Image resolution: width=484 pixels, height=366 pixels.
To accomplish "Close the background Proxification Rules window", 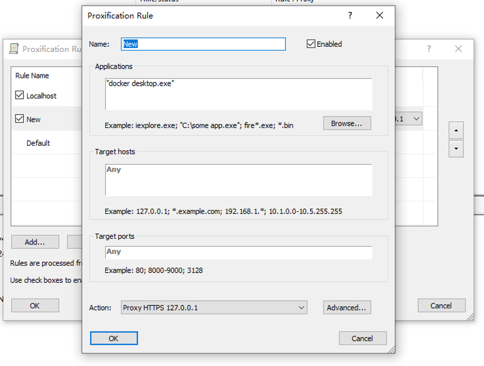I will coord(458,49).
